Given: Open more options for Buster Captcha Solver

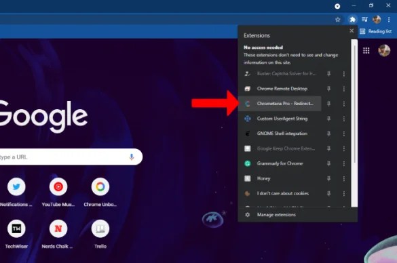Looking at the screenshot, I should point(344,74).
